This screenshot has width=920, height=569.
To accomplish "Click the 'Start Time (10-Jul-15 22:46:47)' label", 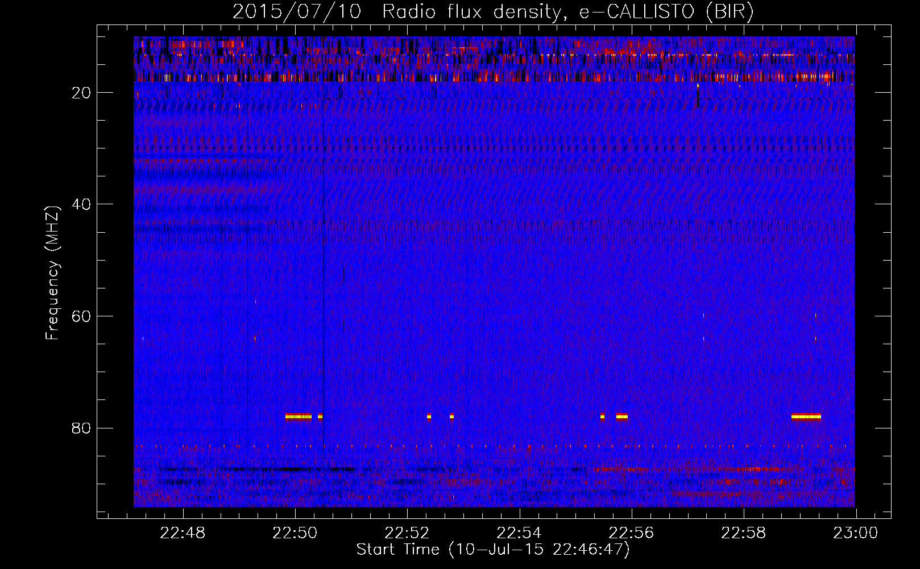I will coord(493,550).
